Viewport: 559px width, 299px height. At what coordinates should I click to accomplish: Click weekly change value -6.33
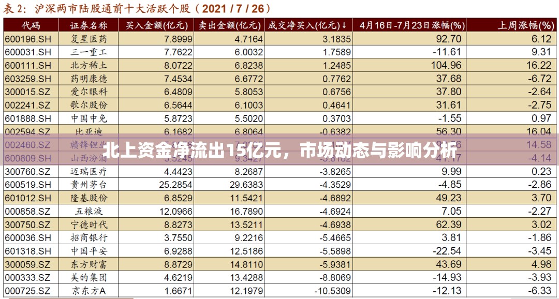[x=539, y=291]
